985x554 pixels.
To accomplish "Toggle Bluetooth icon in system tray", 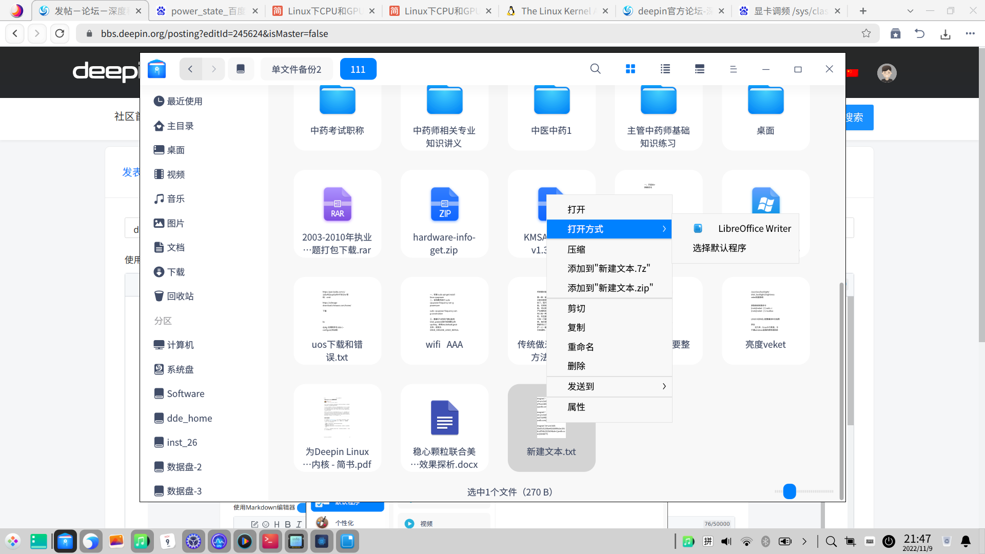I will pos(765,541).
